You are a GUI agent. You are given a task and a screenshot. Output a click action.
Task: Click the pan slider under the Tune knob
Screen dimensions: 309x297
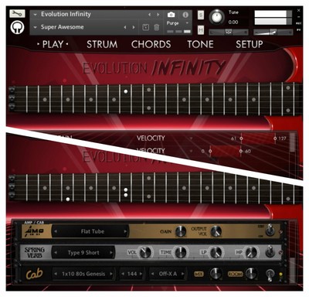229,32
